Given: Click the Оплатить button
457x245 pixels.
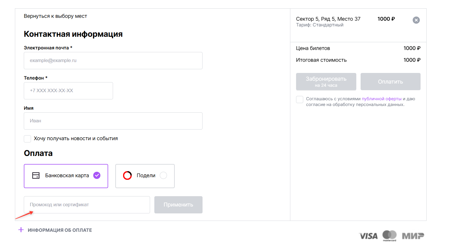Looking at the screenshot, I should pyautogui.click(x=390, y=82).
